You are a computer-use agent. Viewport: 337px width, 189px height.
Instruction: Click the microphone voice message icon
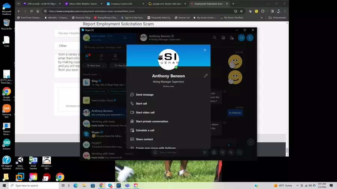[222, 152]
